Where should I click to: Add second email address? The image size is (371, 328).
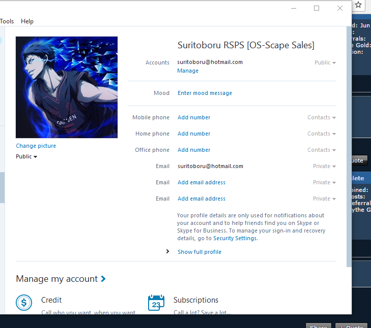202,183
